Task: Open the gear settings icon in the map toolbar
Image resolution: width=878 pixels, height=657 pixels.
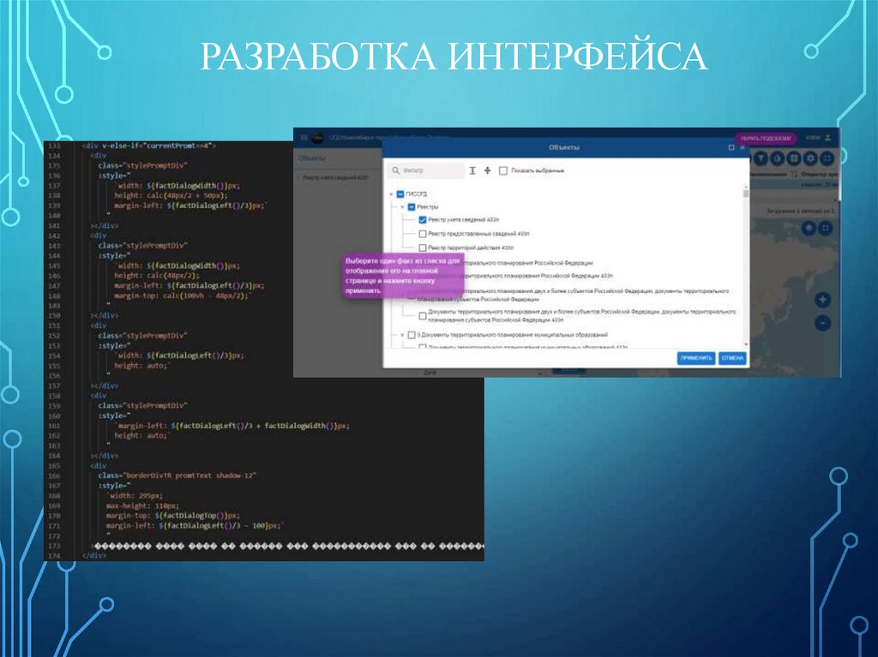Action: pos(811,158)
